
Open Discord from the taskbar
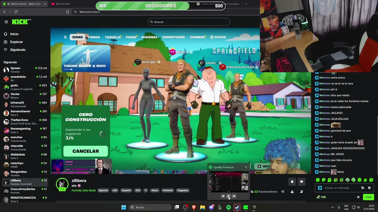[211, 207]
